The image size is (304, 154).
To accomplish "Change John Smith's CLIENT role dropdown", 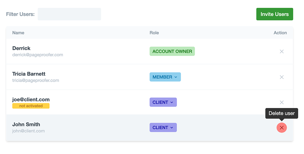I will click(x=163, y=128).
